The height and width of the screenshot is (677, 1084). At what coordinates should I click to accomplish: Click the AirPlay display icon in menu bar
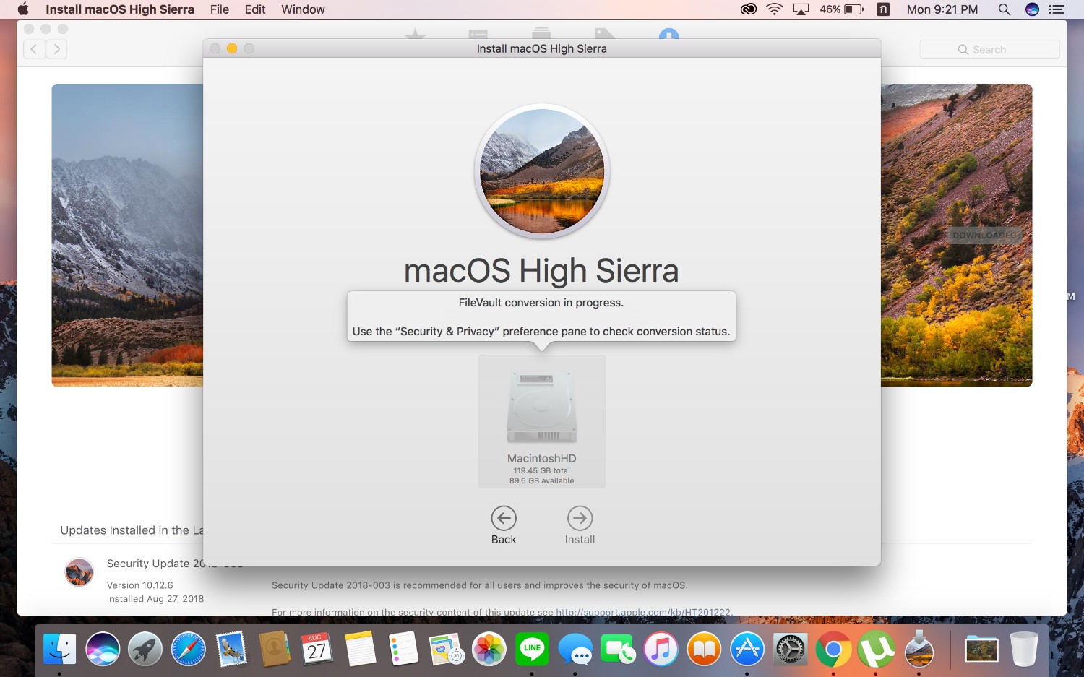coord(801,9)
